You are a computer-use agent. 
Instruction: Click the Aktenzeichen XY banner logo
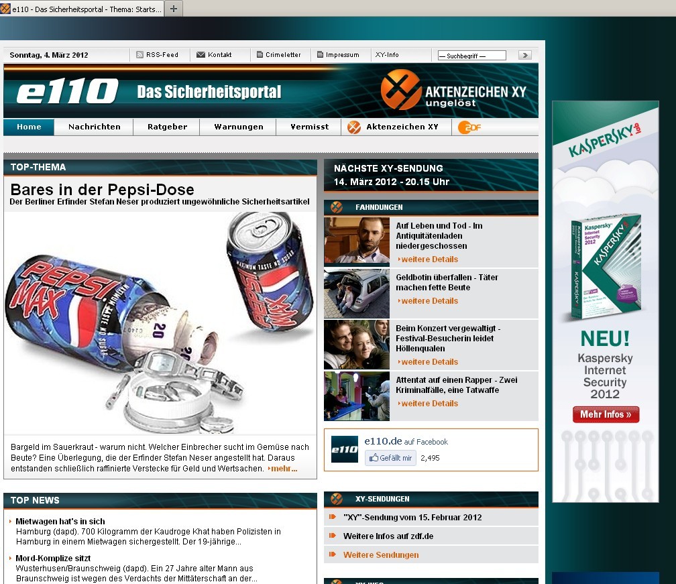tap(453, 91)
